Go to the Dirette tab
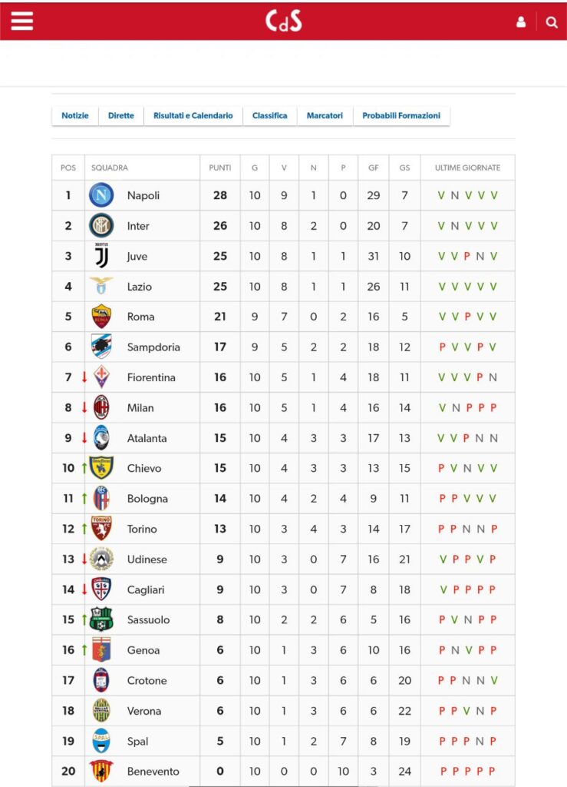 [120, 115]
